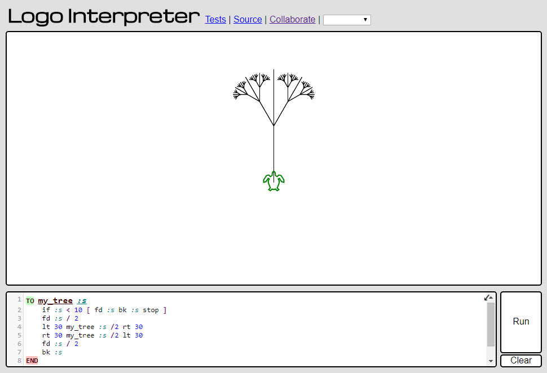Click line number 6 in the gutter
Image resolution: width=547 pixels, height=373 pixels.
click(19, 344)
